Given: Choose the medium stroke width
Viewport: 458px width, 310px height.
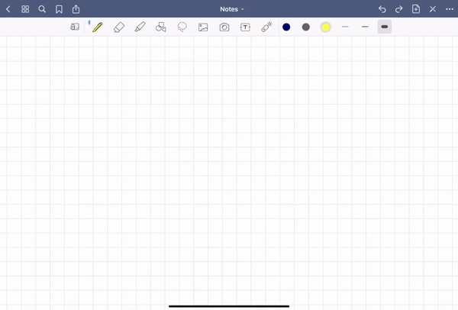Looking at the screenshot, I should pos(365,27).
